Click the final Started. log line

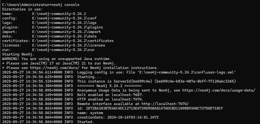[48, 122]
